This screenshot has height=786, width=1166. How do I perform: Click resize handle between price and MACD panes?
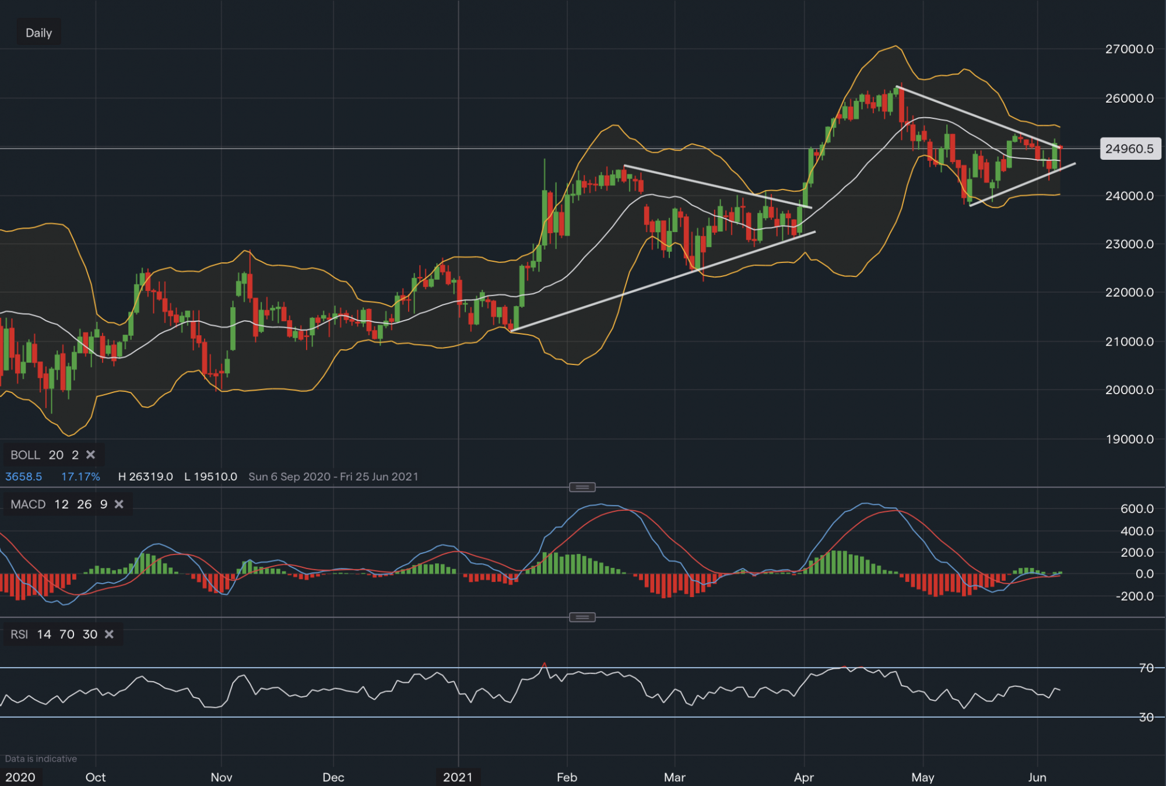tap(582, 487)
